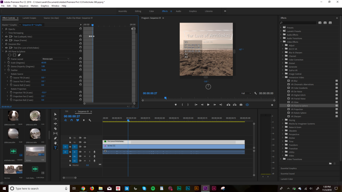The height and width of the screenshot is (192, 342).
Task: Expand the Keying effects folder
Action: click(x=283, y=120)
